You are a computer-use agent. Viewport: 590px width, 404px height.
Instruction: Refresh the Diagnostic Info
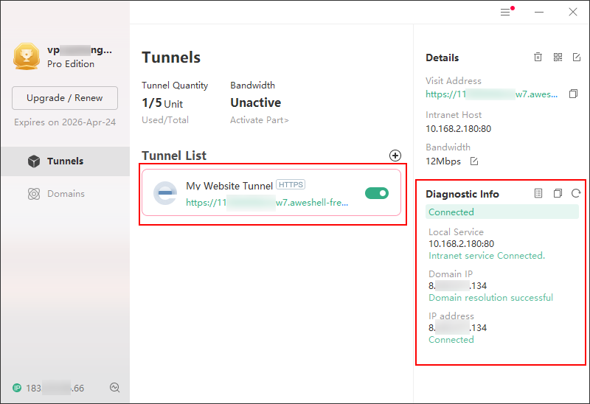pyautogui.click(x=576, y=193)
